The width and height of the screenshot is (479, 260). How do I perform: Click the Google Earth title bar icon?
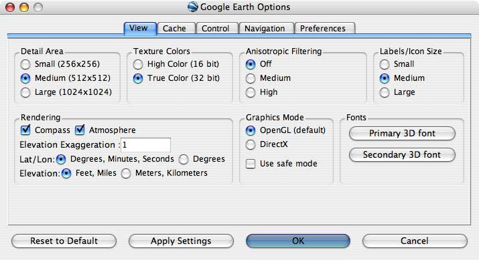tap(193, 7)
